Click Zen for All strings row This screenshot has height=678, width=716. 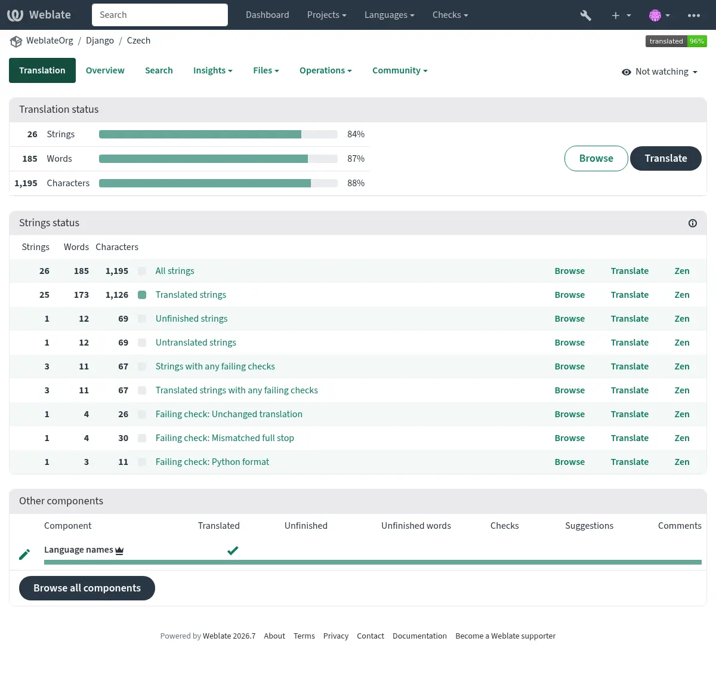click(x=682, y=271)
